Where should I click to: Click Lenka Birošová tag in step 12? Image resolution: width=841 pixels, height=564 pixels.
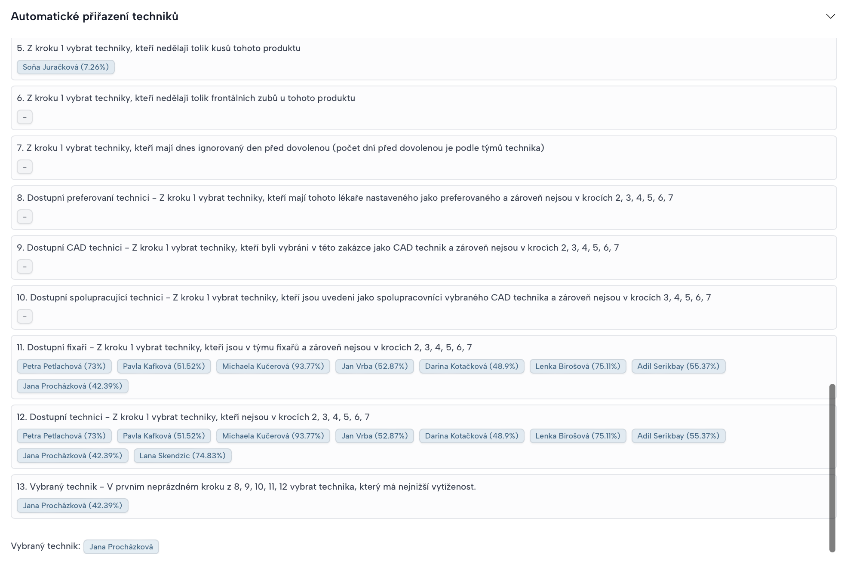[x=577, y=436]
